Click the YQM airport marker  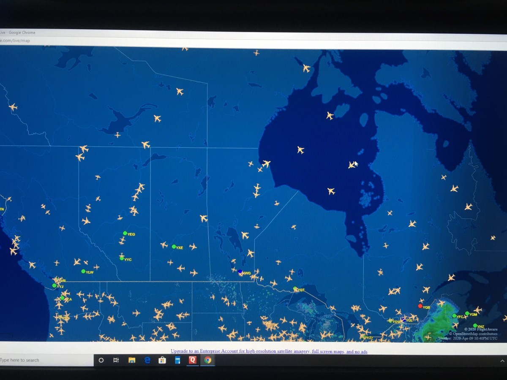click(x=467, y=313)
